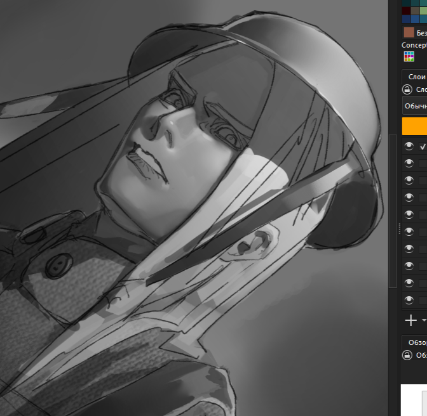Pick the gray-brown palette swatch
This screenshot has width=427, height=416.
pyautogui.click(x=415, y=11)
